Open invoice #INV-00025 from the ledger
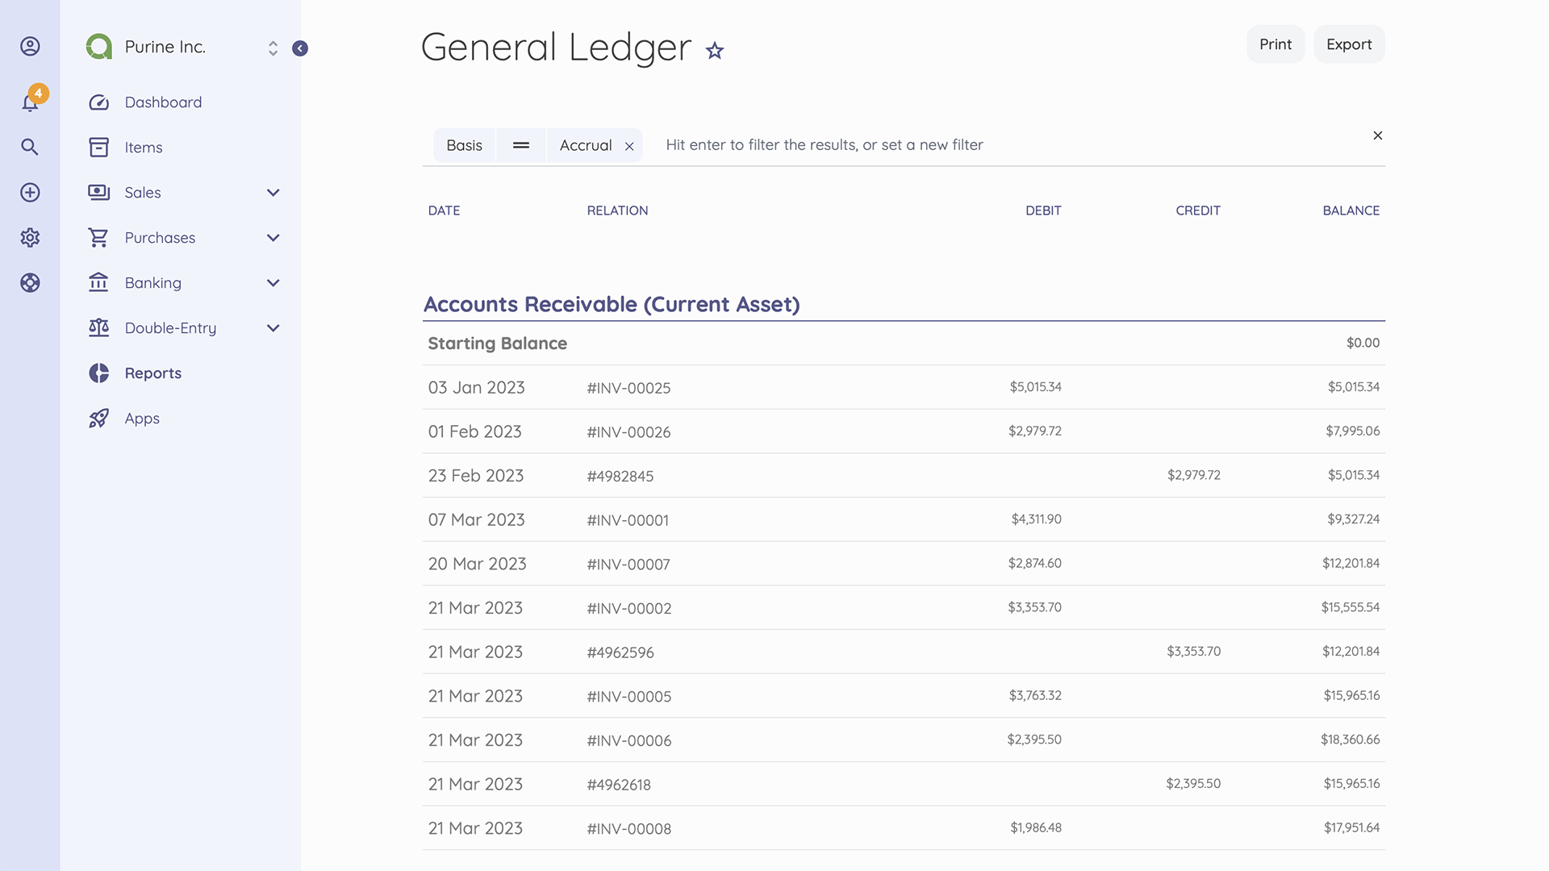The image size is (1549, 871). 628,388
